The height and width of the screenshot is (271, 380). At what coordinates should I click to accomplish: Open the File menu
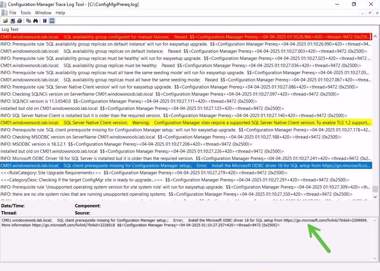(x=13, y=13)
